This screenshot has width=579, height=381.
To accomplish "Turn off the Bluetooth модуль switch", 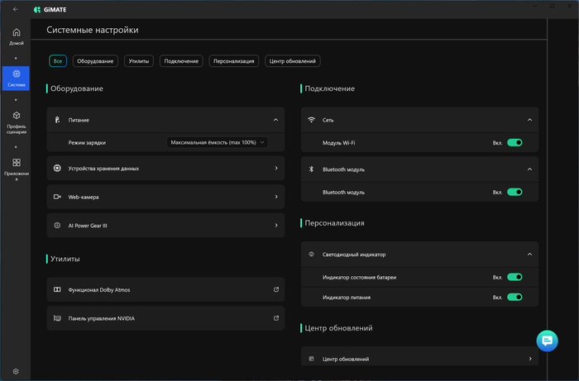I will [x=514, y=192].
